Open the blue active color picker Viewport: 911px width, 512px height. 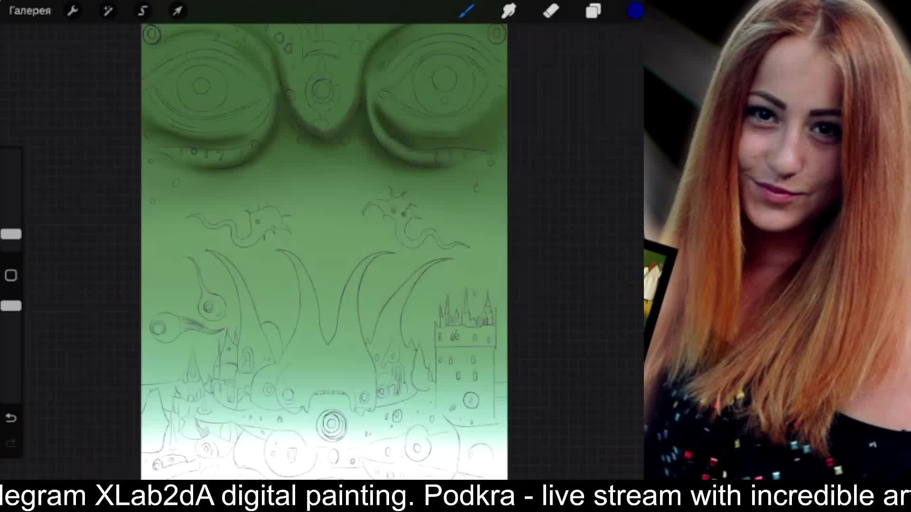(x=635, y=10)
